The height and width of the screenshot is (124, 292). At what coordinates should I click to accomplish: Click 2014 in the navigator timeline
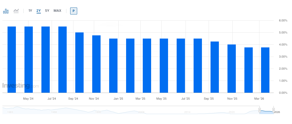point(187,112)
